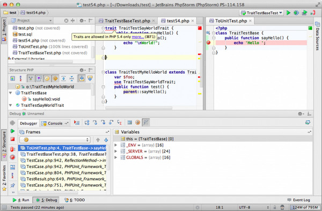The height and width of the screenshot is (211, 322).
Task: Open the TraitTestBaseTest run configuration dropdown
Action: pyautogui.click(x=262, y=13)
